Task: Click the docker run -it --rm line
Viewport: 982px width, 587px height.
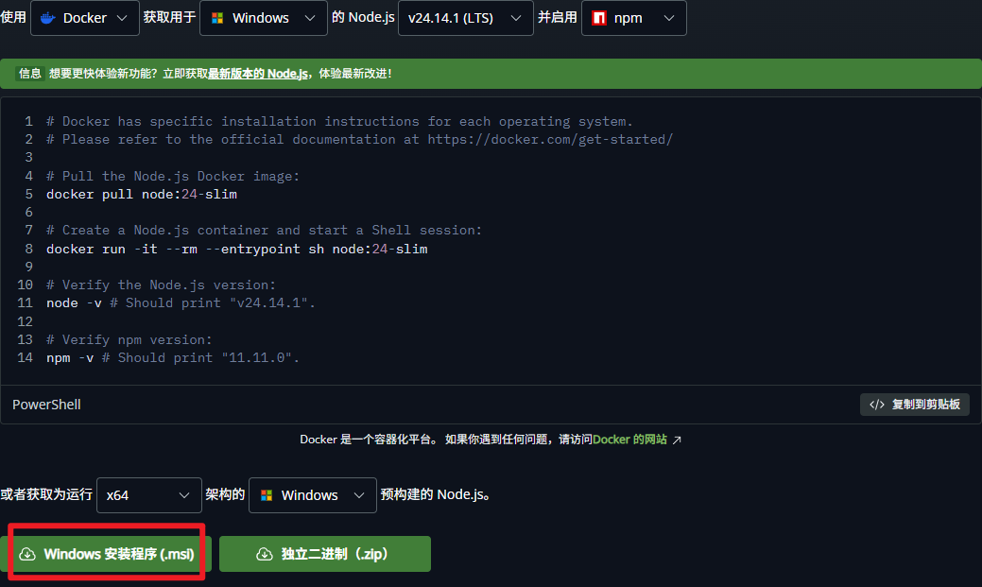Action: coord(236,249)
